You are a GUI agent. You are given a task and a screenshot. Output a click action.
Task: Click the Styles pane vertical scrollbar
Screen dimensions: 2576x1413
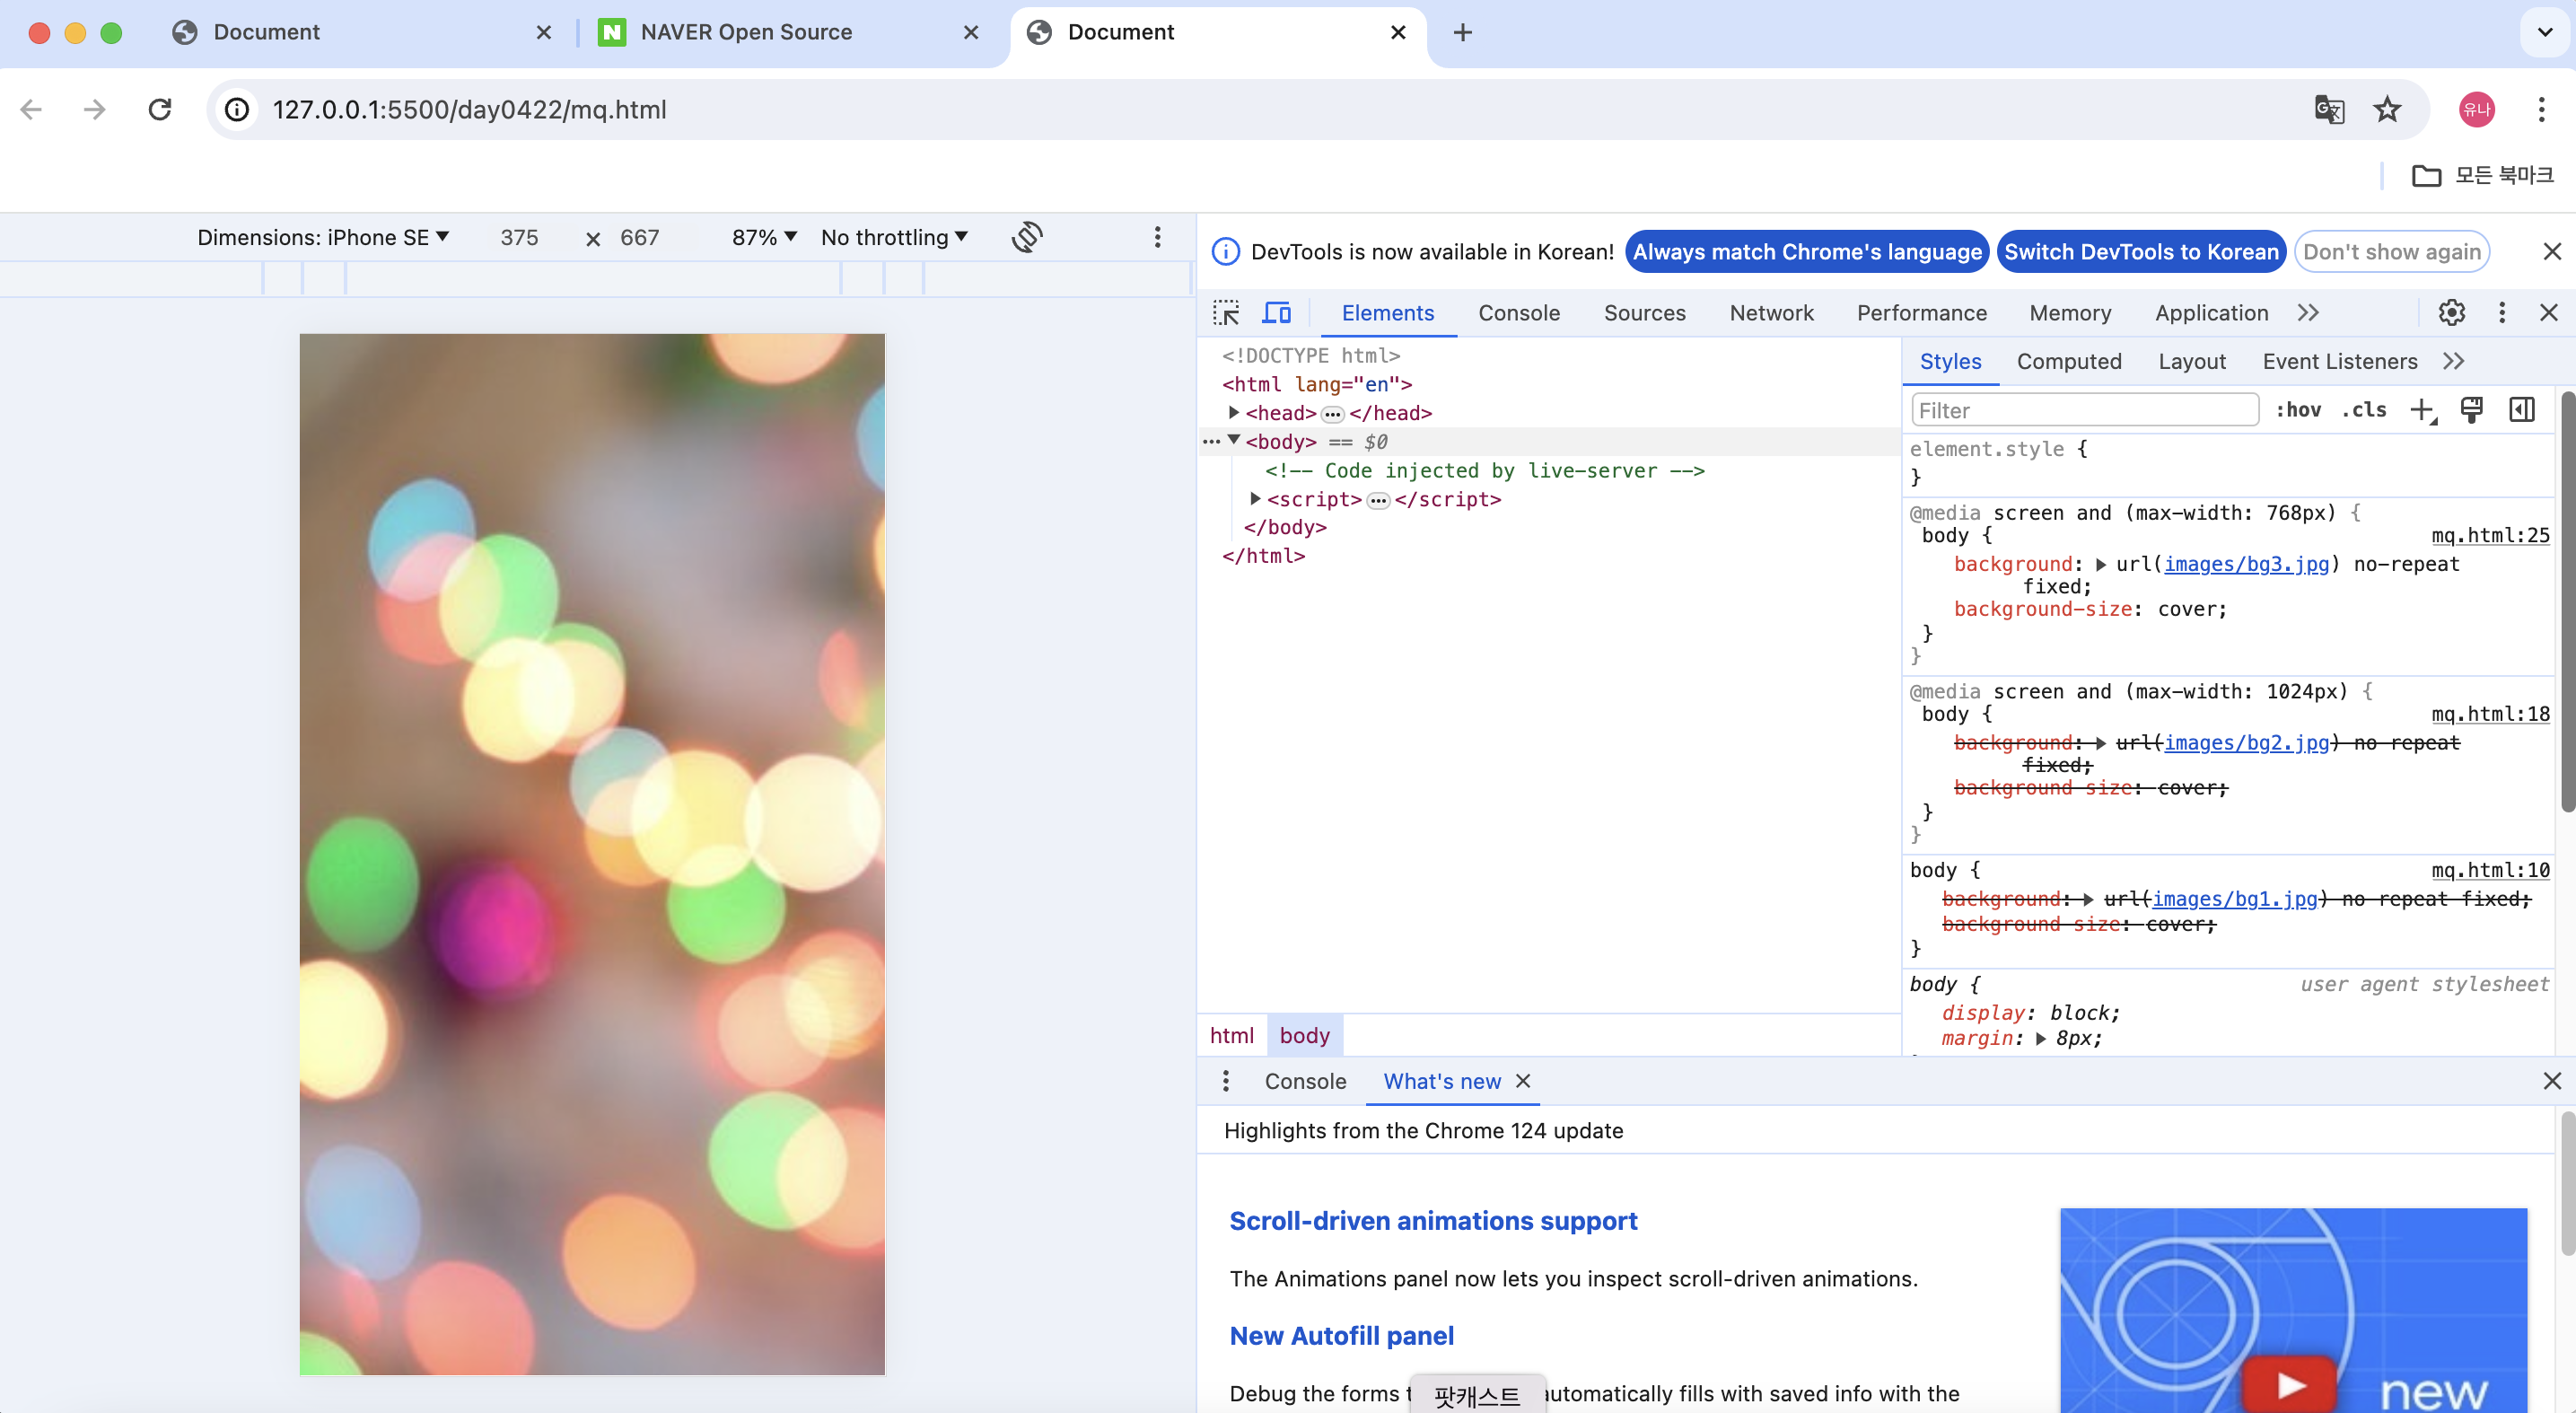pyautogui.click(x=2566, y=600)
